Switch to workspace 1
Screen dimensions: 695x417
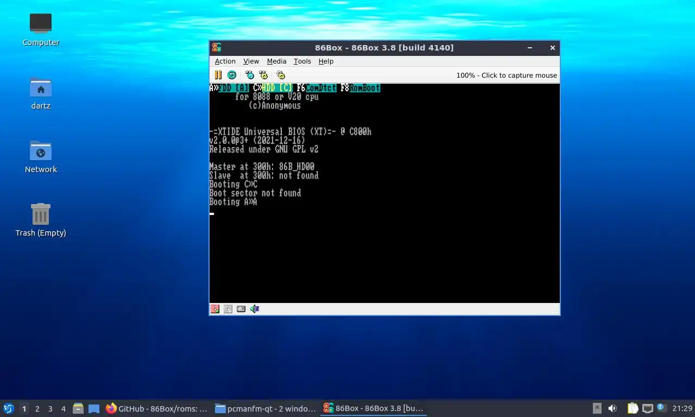pyautogui.click(x=24, y=409)
